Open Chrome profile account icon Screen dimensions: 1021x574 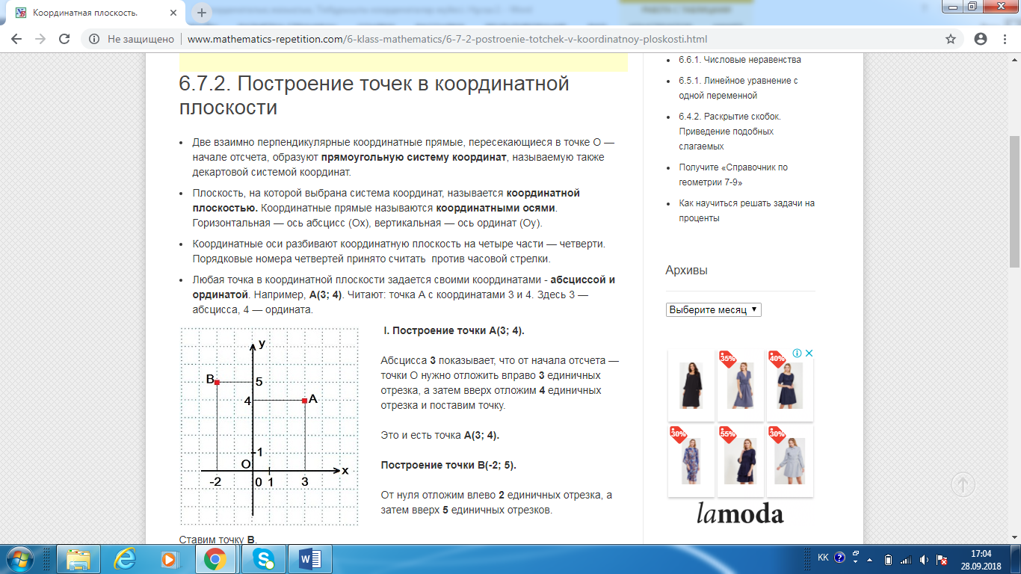981,40
